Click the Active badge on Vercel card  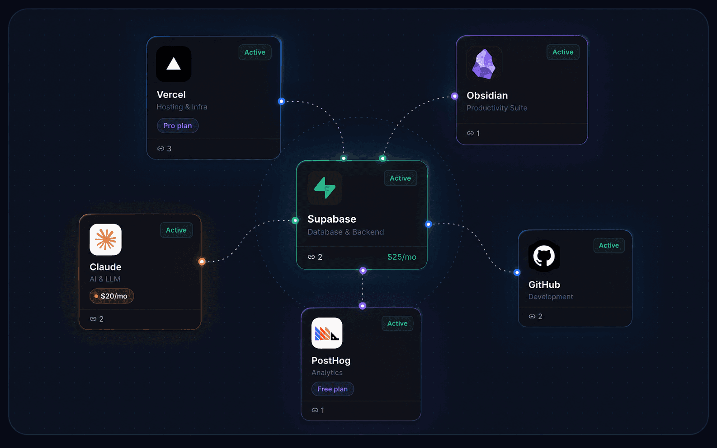tap(255, 52)
